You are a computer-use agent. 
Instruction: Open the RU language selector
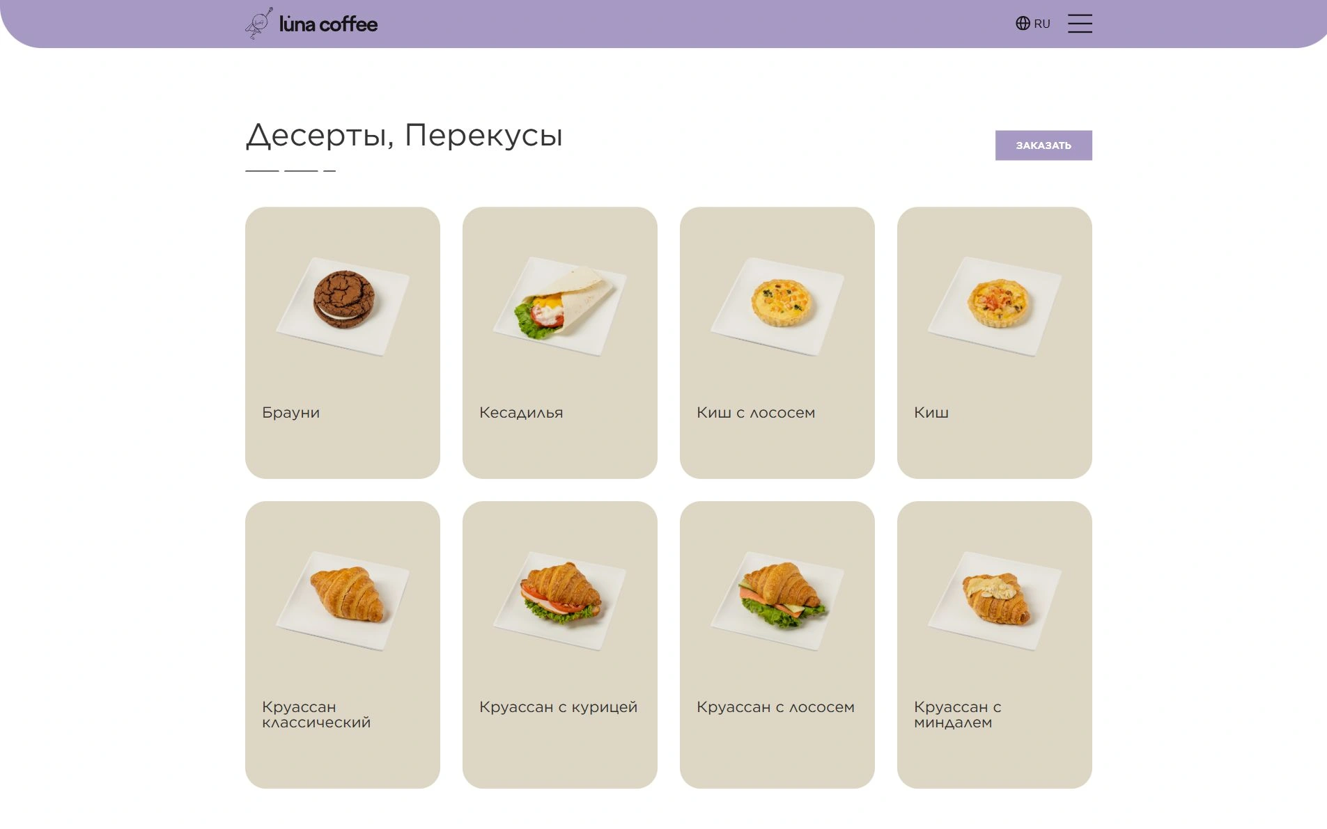tap(1033, 24)
